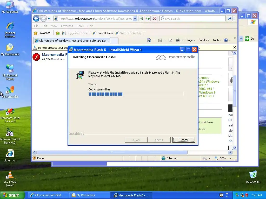Click the Macromedia Flash red logo icon
This screenshot has width=266, height=199.
click(x=36, y=57)
